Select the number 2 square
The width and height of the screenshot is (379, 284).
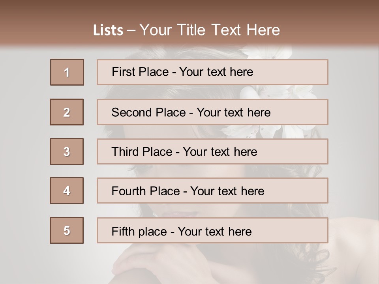point(67,112)
